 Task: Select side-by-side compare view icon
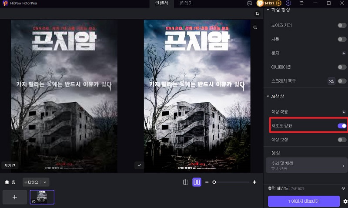click(x=197, y=182)
